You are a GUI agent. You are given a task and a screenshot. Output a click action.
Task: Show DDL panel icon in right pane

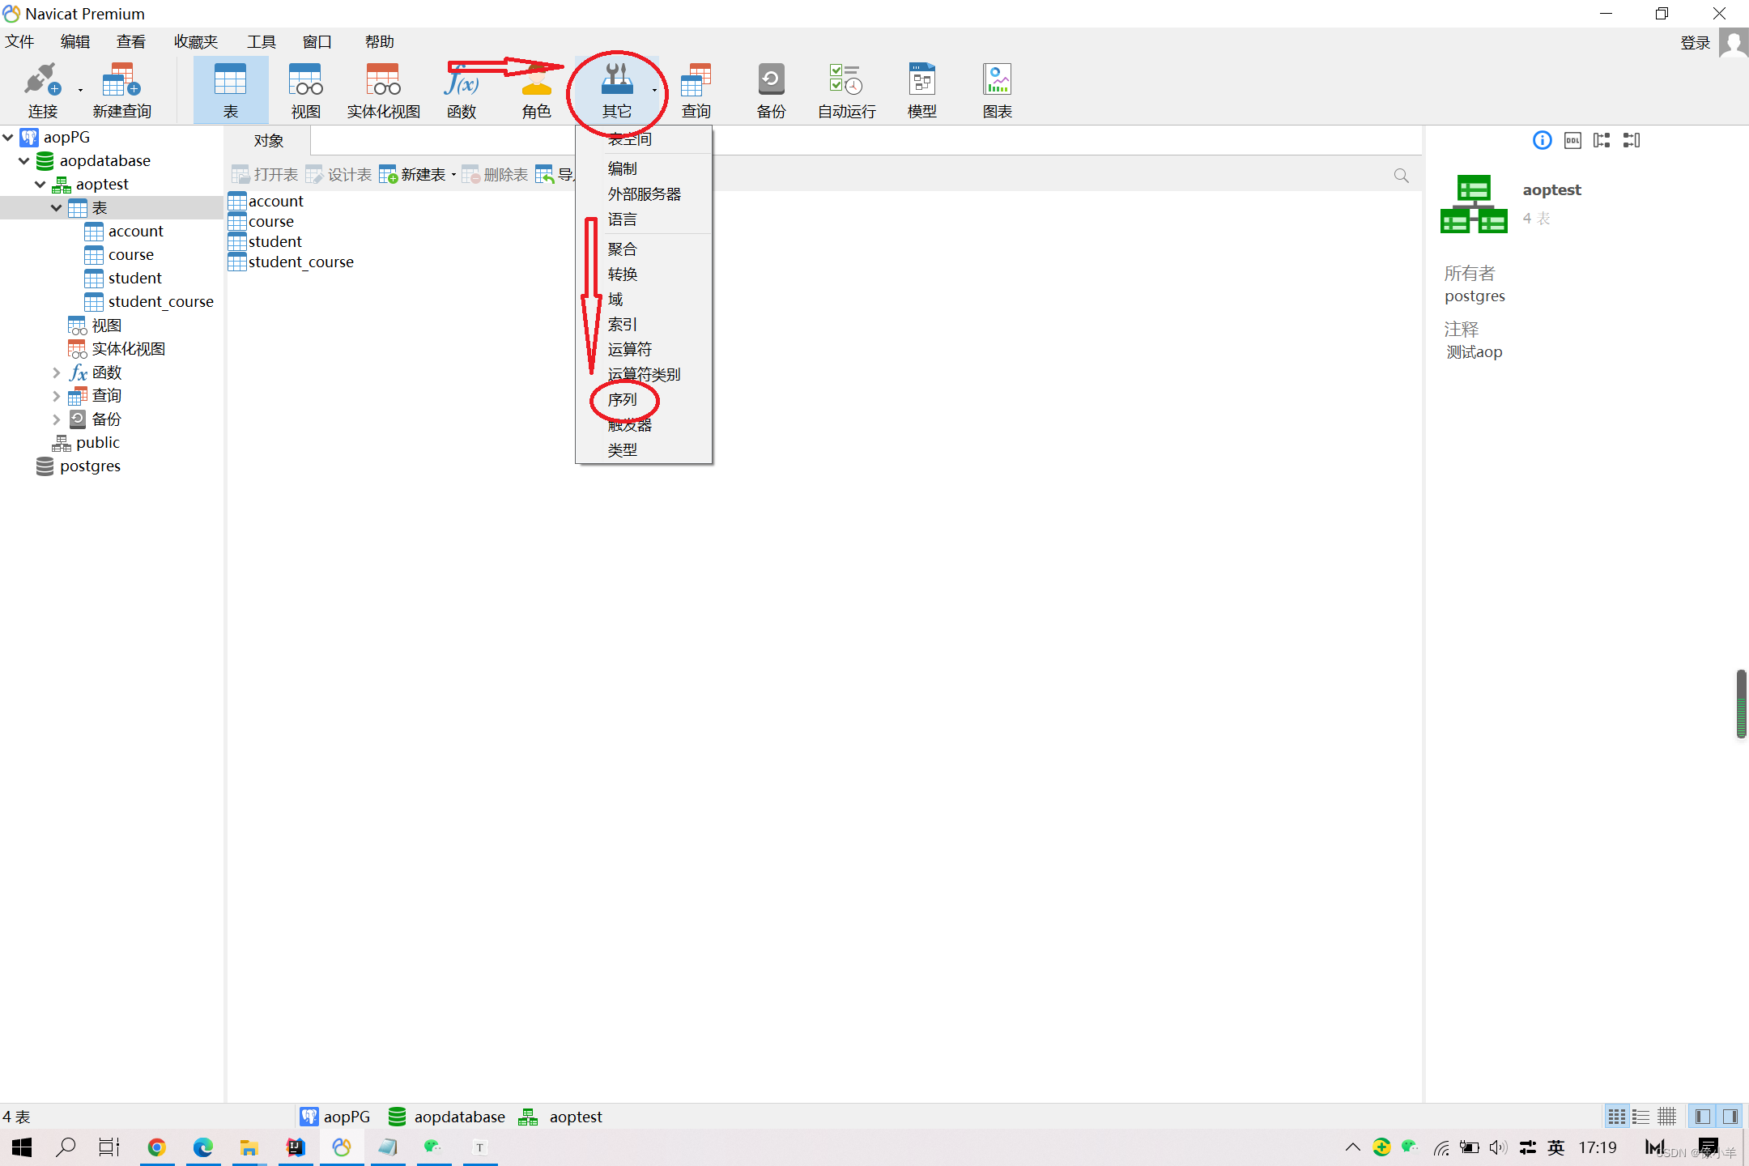tap(1572, 141)
